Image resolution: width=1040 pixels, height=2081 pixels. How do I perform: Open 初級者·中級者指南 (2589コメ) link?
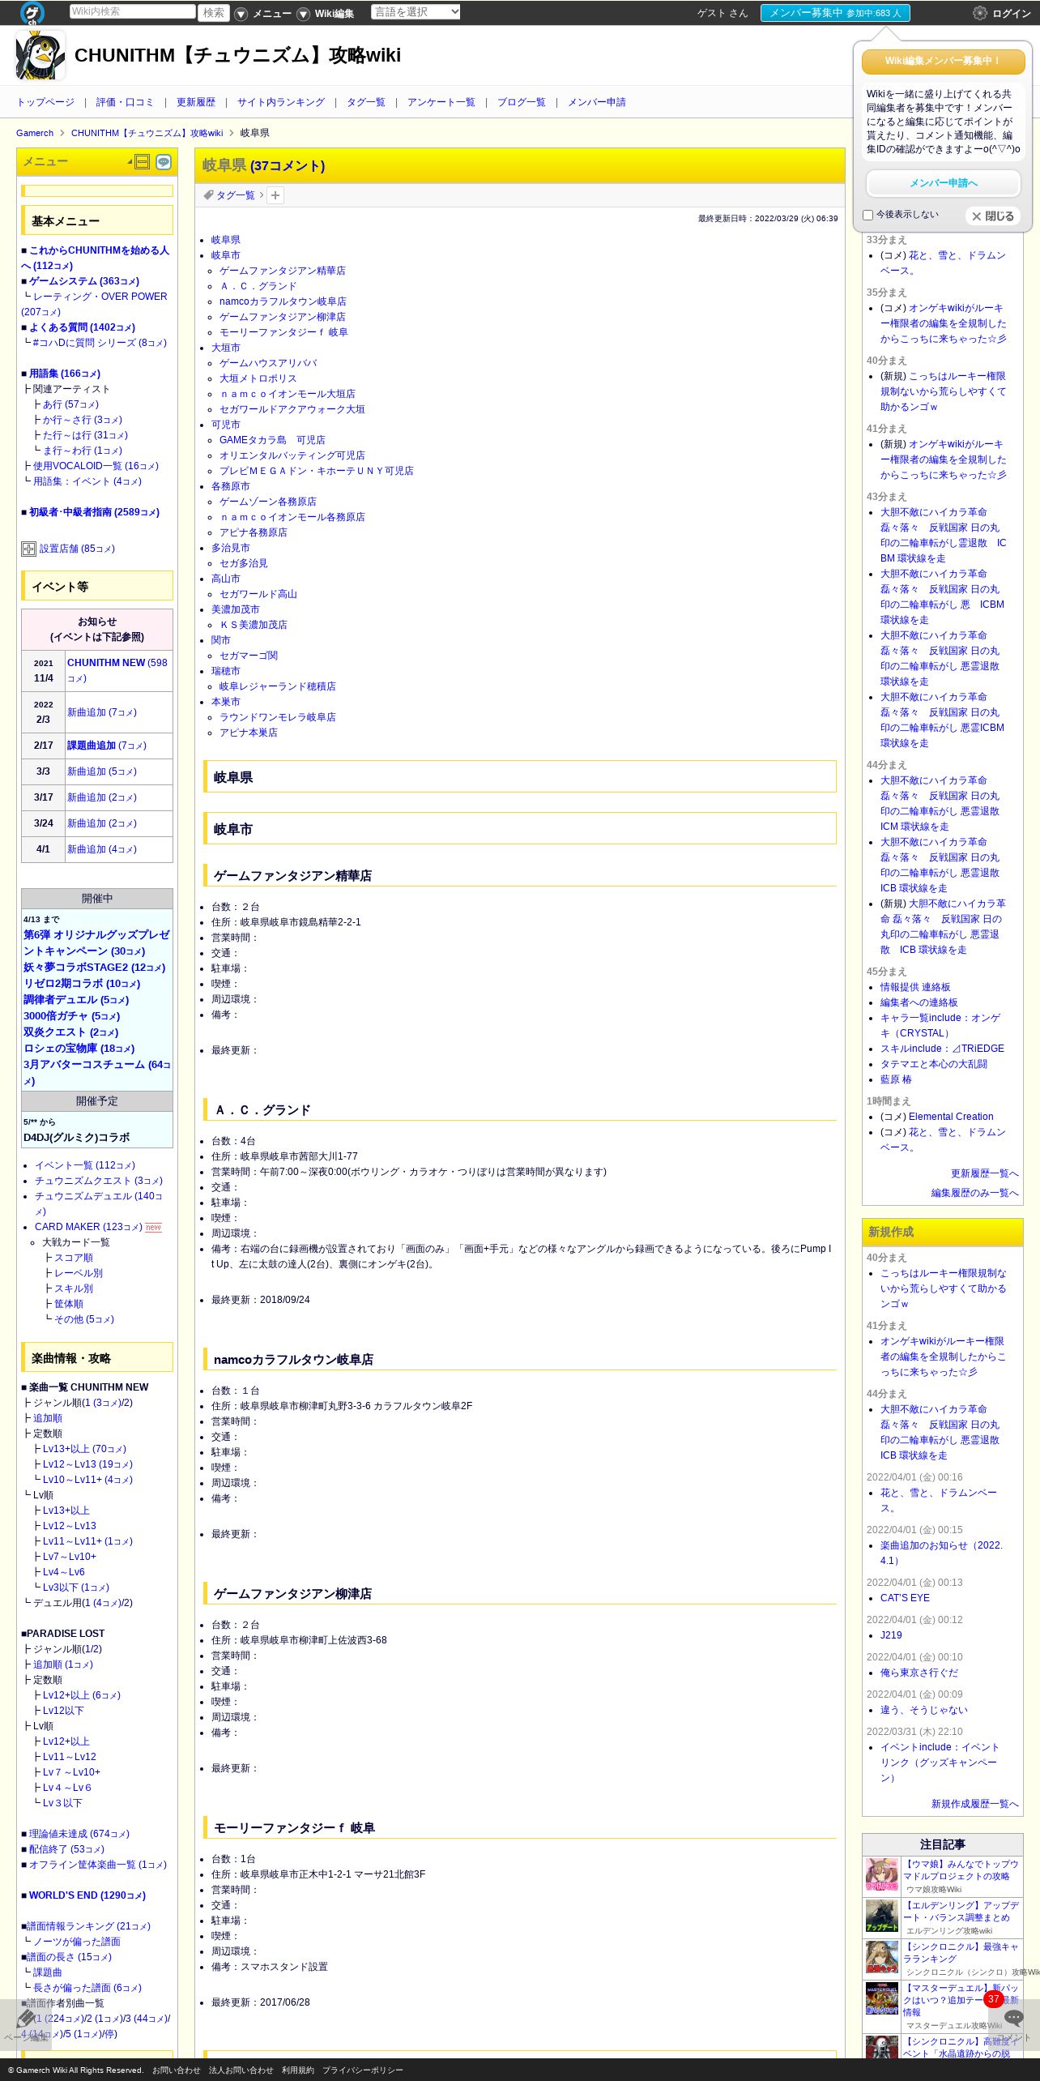click(94, 512)
